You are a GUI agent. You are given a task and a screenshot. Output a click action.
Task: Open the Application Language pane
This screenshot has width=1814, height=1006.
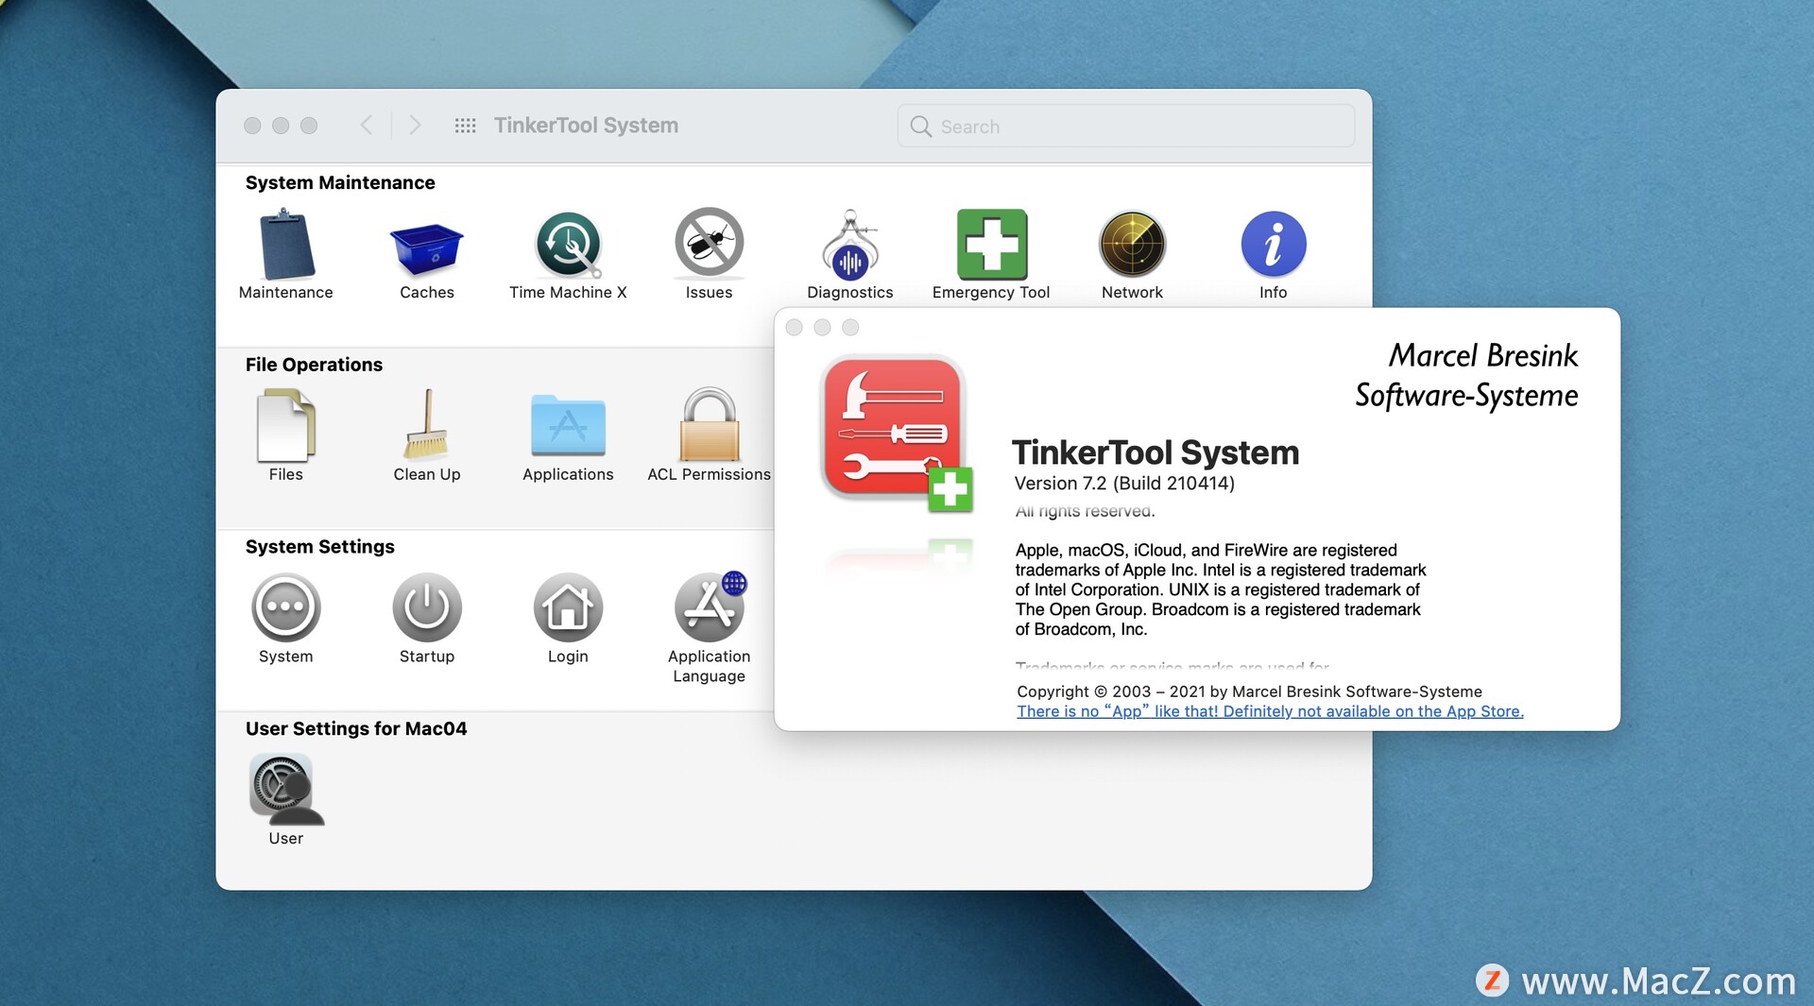[709, 627]
